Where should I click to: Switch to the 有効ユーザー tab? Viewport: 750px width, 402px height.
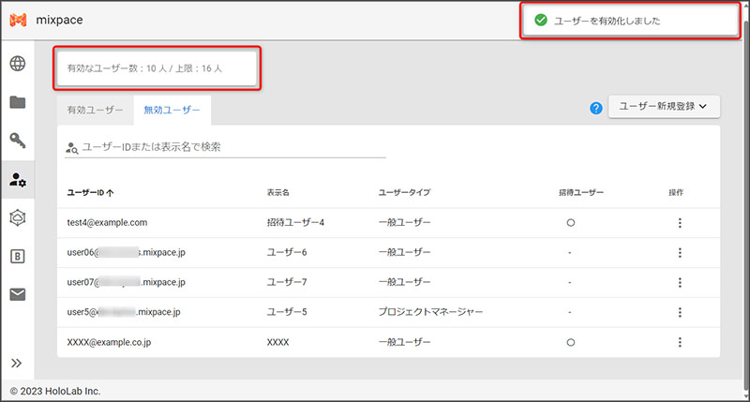point(95,110)
